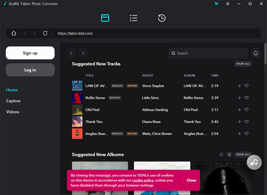267x195 pixels.
Task: Open artist Aldous Harding
Action: (155, 110)
